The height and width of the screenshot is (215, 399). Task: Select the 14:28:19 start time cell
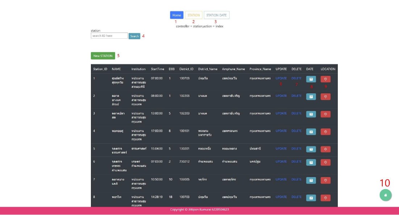tap(157, 197)
